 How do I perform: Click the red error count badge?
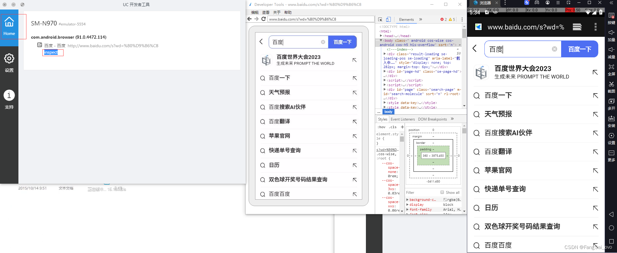(444, 19)
